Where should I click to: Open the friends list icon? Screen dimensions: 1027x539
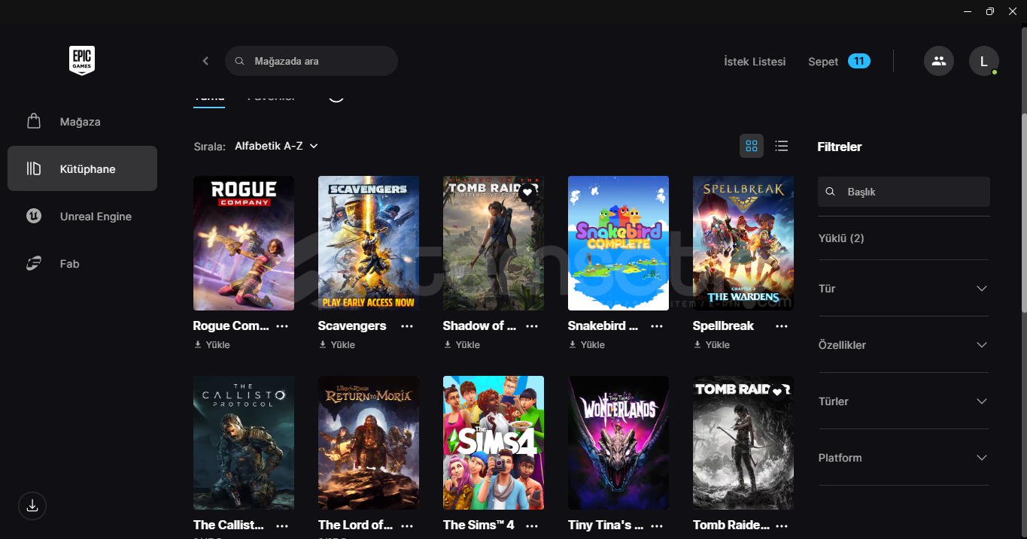point(938,61)
